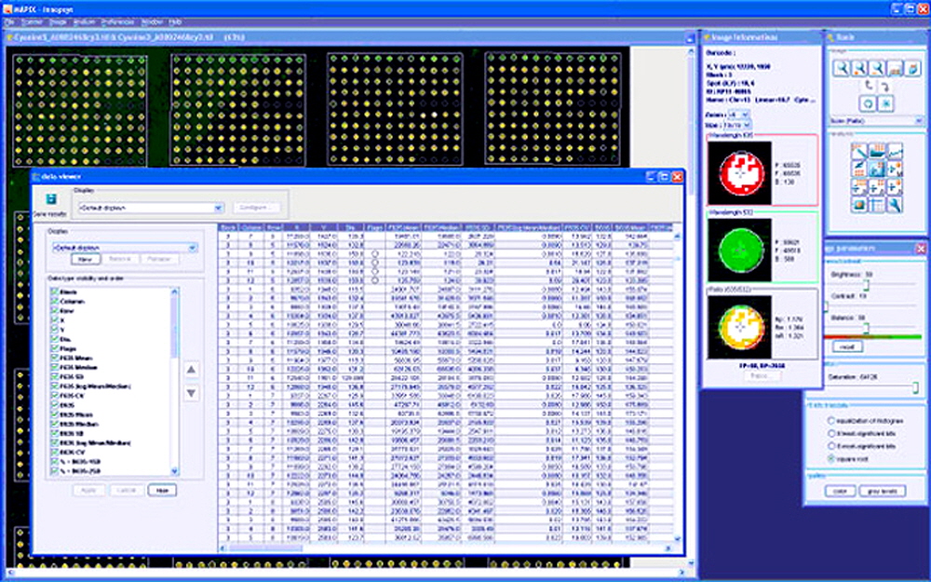This screenshot has width=931, height=582.
Task: Click the leftmost magnifier icon in Tools panel
Action: [x=840, y=70]
